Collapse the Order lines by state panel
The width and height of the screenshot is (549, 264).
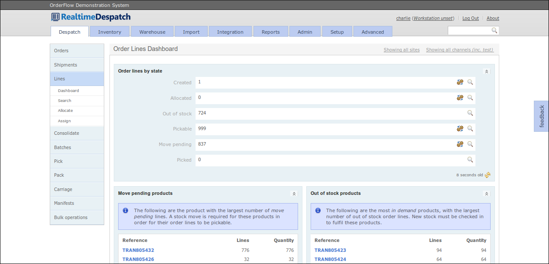click(x=487, y=72)
